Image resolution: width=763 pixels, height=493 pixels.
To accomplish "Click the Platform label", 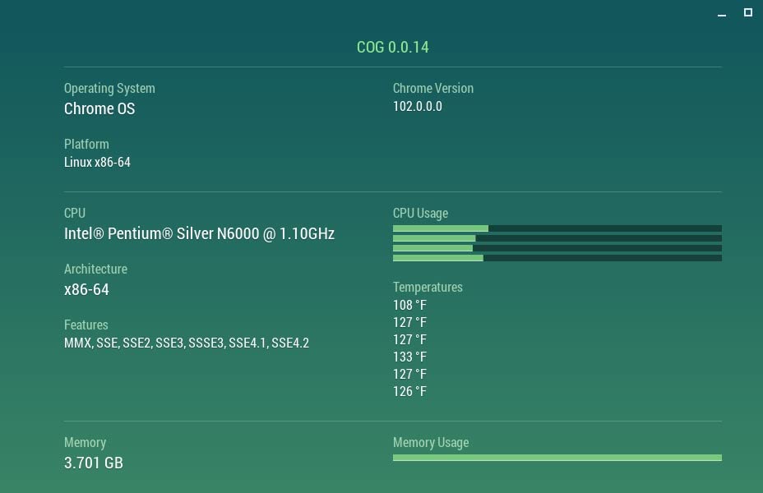I will coord(86,145).
